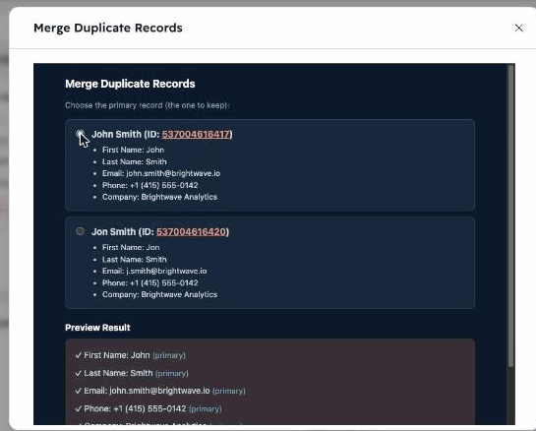Viewport: 536px width, 431px height.
Task: Click preview row Phone +1 (415) 555-0142 (primary)
Action: point(149,408)
